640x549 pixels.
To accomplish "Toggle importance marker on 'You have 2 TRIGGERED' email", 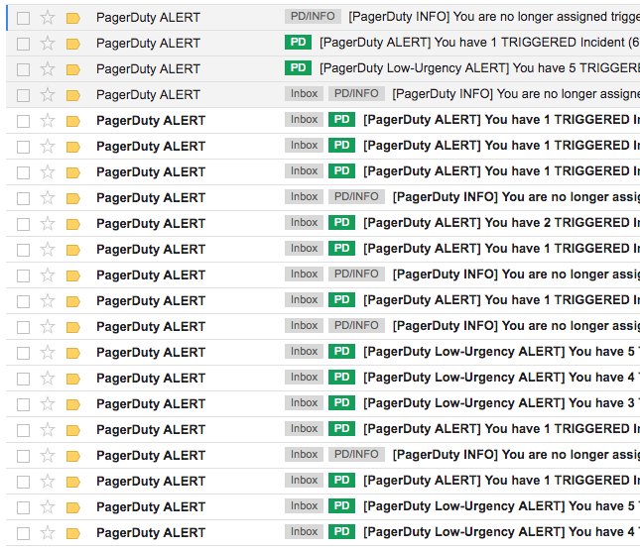I will pyautogui.click(x=73, y=224).
